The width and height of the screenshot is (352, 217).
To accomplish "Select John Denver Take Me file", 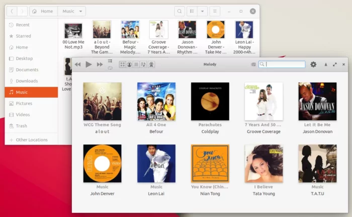I will 216,38.
